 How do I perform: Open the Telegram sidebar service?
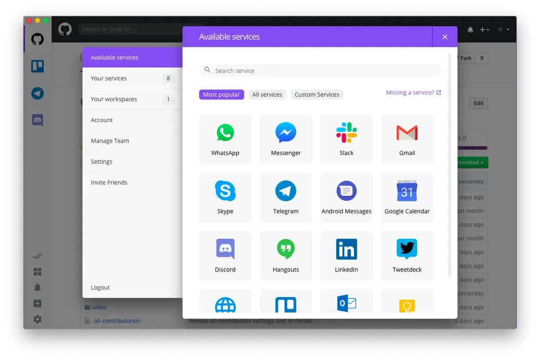(x=37, y=93)
